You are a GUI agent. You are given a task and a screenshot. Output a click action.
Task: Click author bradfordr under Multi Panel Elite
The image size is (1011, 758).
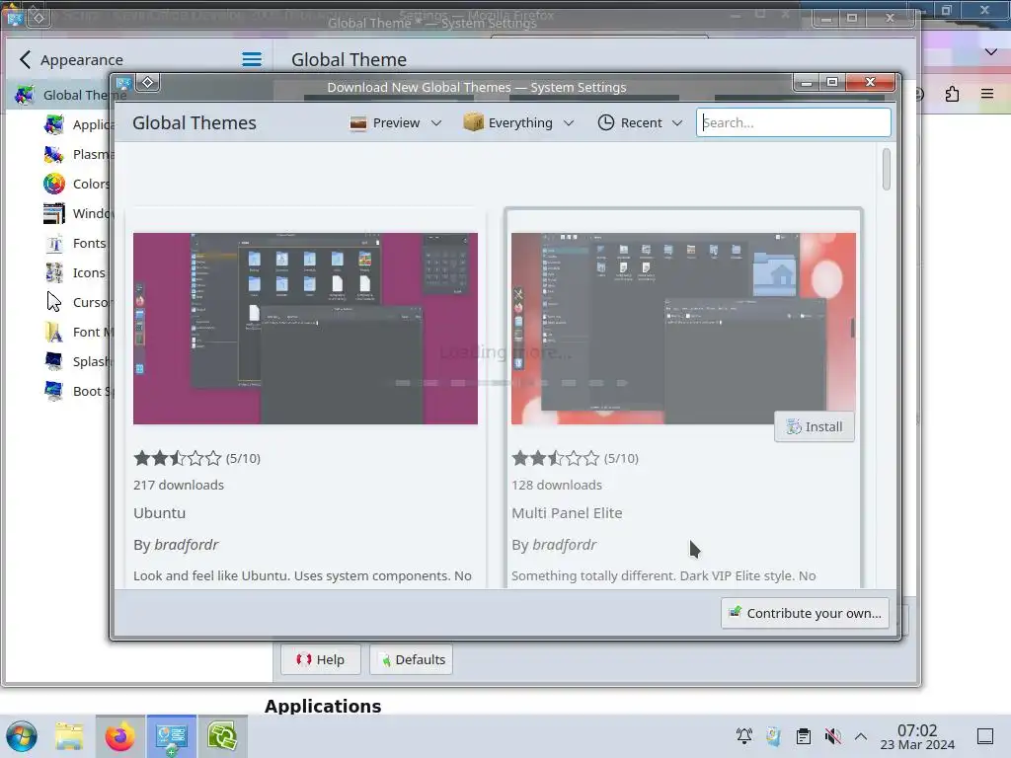564,545
